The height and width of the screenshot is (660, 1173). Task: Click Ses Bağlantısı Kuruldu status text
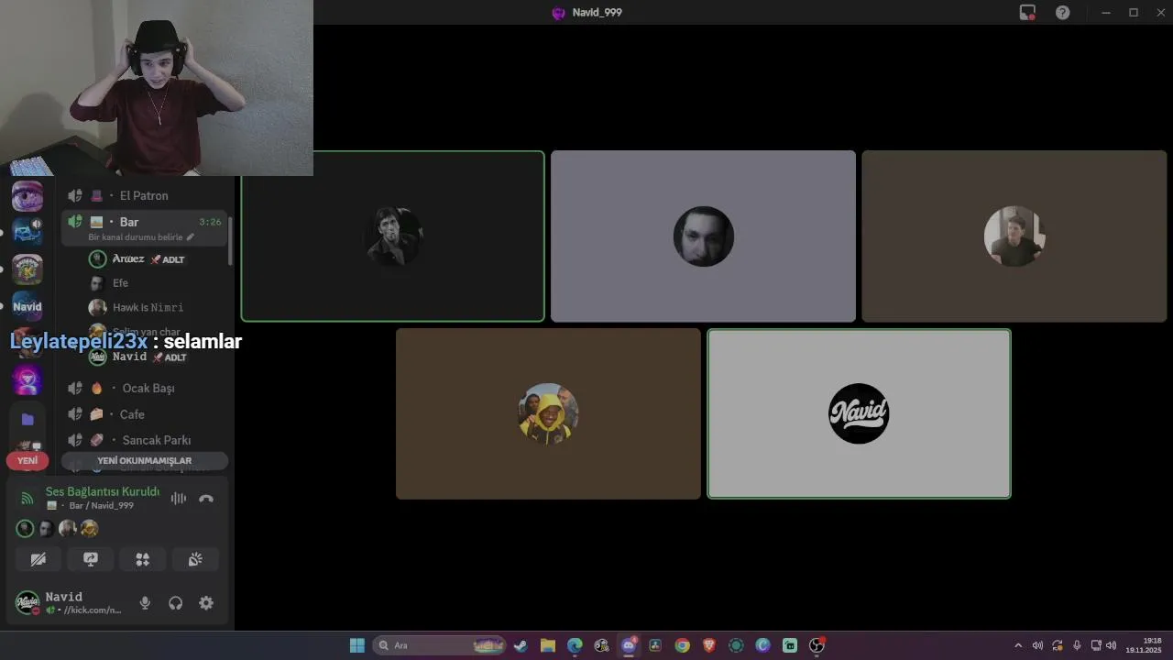click(103, 492)
